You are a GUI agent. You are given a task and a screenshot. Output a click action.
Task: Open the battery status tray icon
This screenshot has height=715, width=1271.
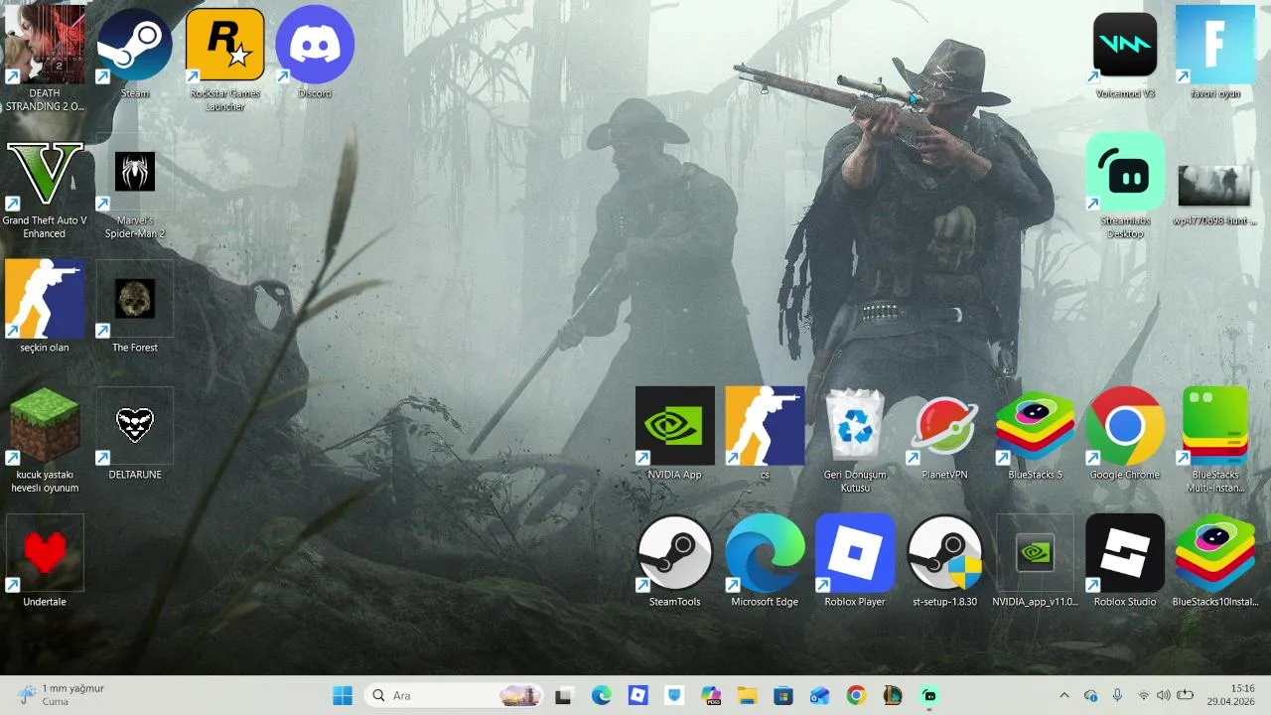pos(1186,695)
